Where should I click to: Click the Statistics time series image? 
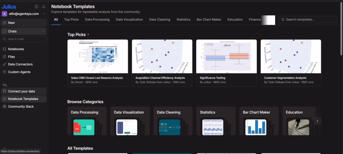(x=213, y=127)
